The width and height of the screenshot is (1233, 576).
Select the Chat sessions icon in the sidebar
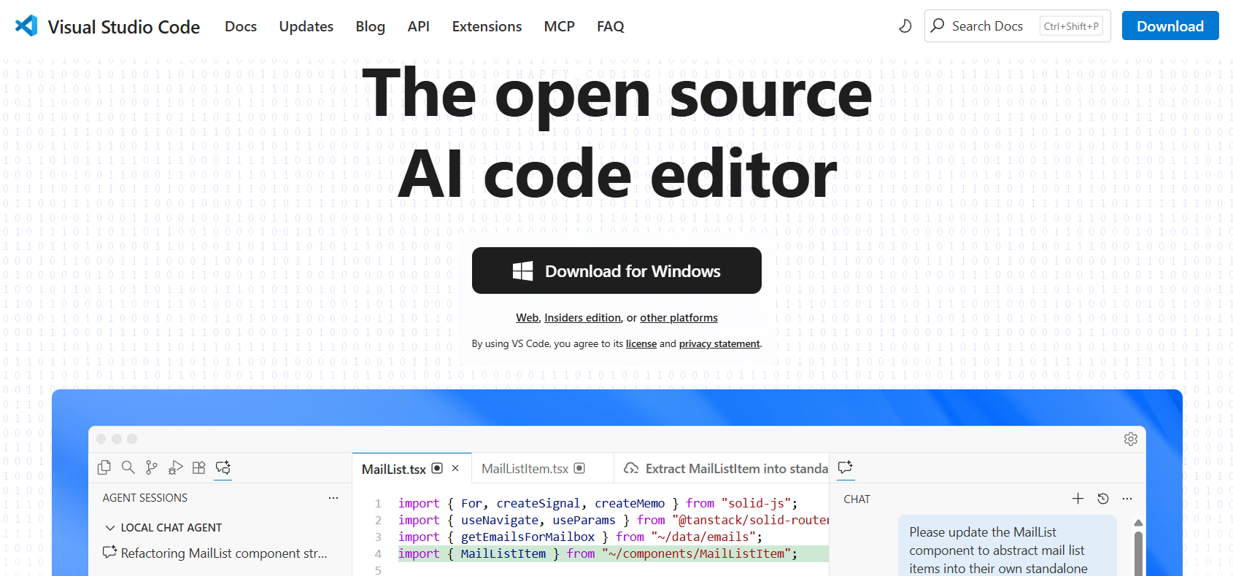223,467
